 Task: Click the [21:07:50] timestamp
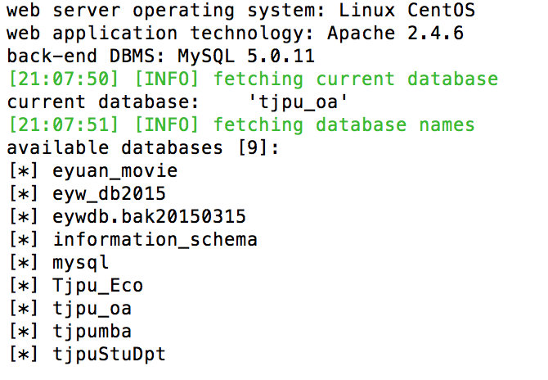(64, 79)
